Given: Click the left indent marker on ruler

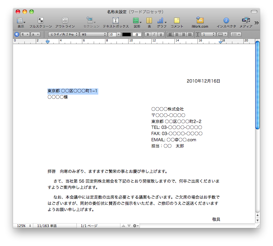Looking at the screenshot, I should [48, 42].
